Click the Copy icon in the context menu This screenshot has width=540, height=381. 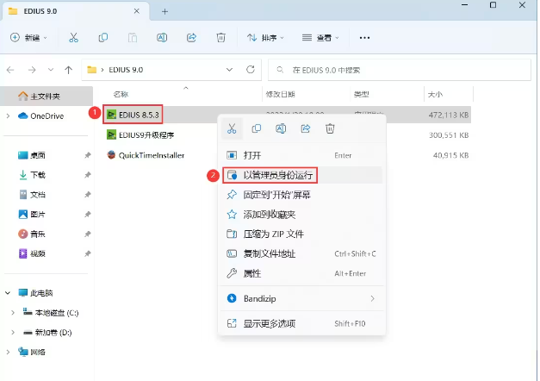[257, 128]
